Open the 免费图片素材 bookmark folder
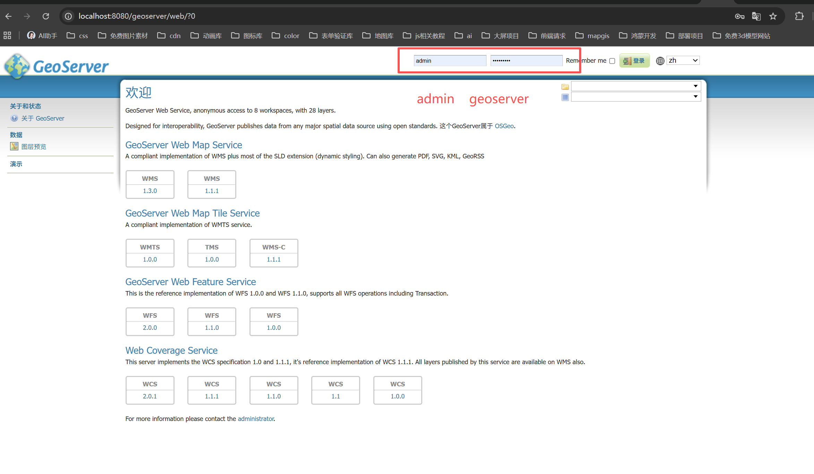814x474 pixels. (x=123, y=36)
